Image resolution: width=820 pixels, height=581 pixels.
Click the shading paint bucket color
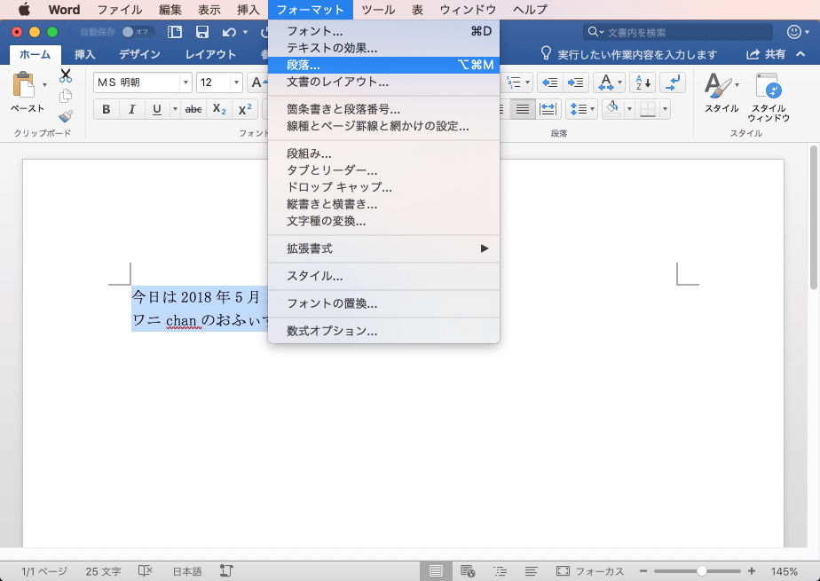pos(612,109)
